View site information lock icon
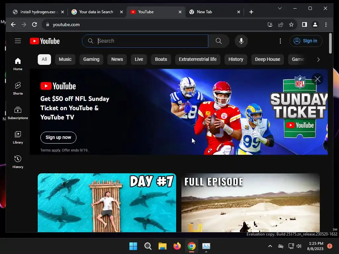The image size is (339, 254). 48,24
